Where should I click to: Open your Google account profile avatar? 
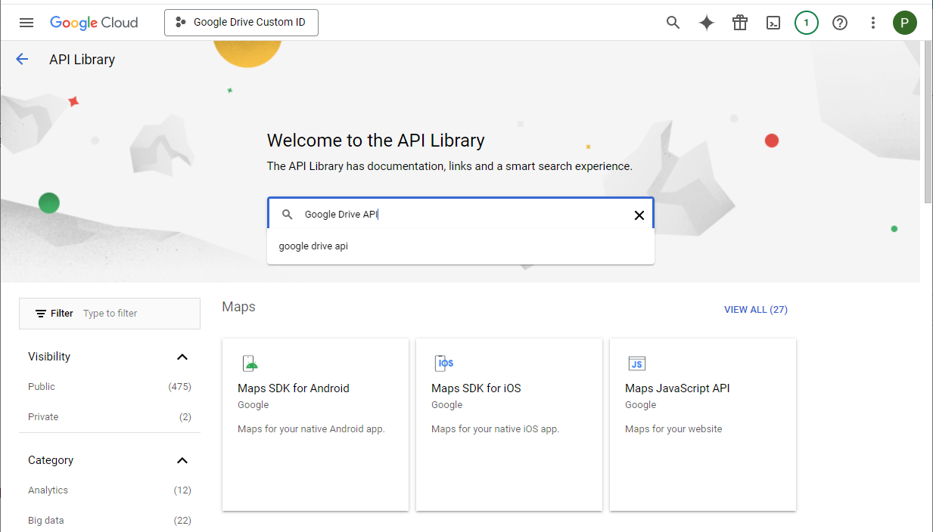point(905,23)
